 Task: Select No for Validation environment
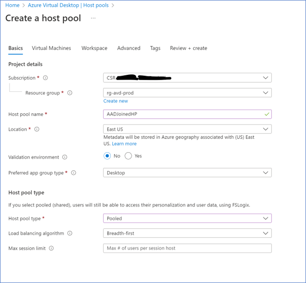pyautogui.click(x=107, y=156)
